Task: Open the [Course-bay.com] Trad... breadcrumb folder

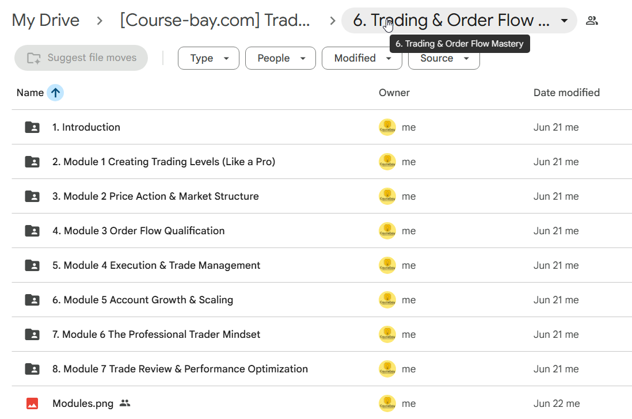Action: pos(215,20)
